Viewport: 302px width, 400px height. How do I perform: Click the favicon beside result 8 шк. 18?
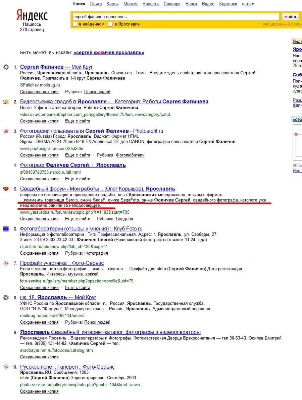point(6,297)
